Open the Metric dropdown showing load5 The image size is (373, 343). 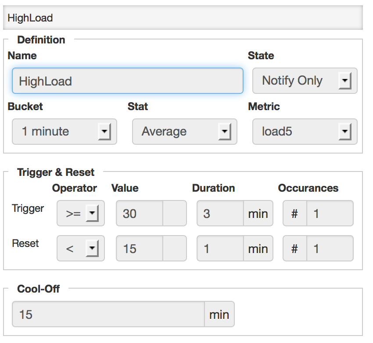(x=305, y=132)
